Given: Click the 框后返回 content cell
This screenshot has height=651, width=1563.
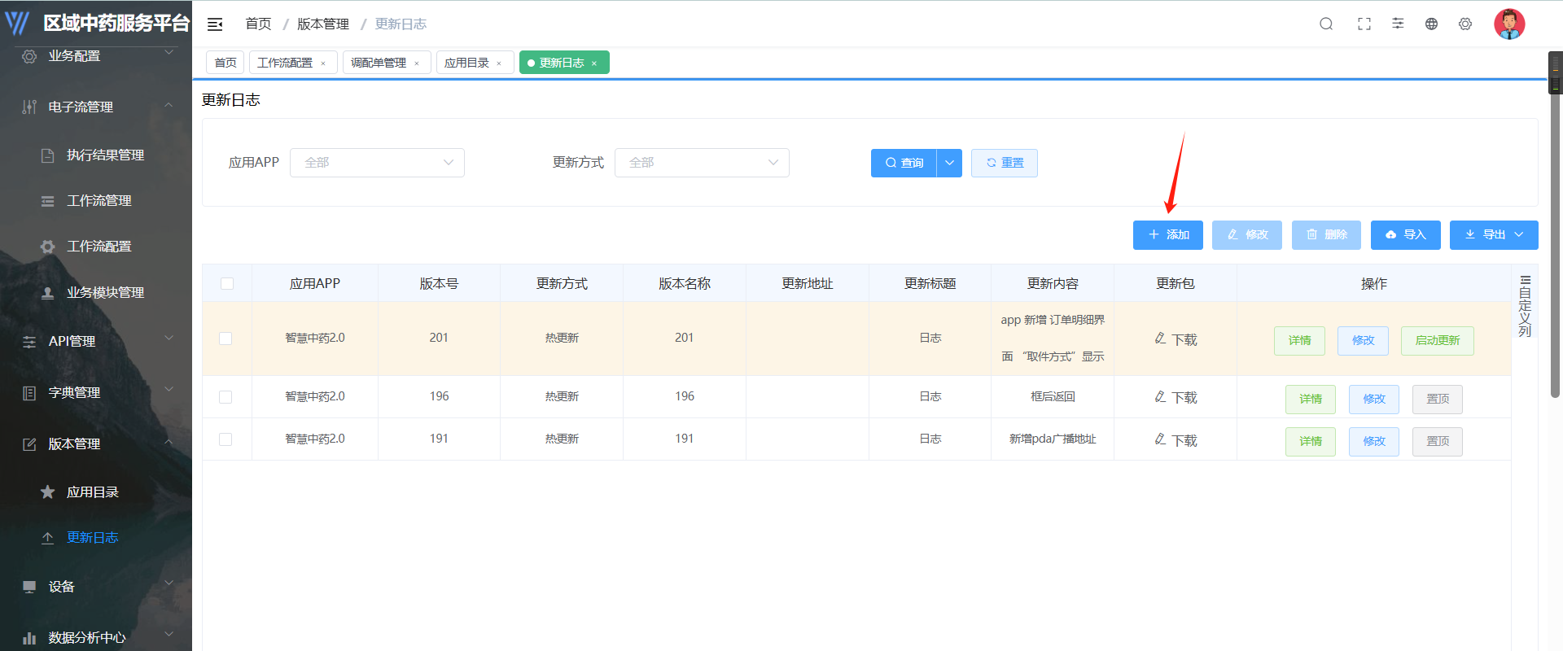Looking at the screenshot, I should click(1053, 396).
